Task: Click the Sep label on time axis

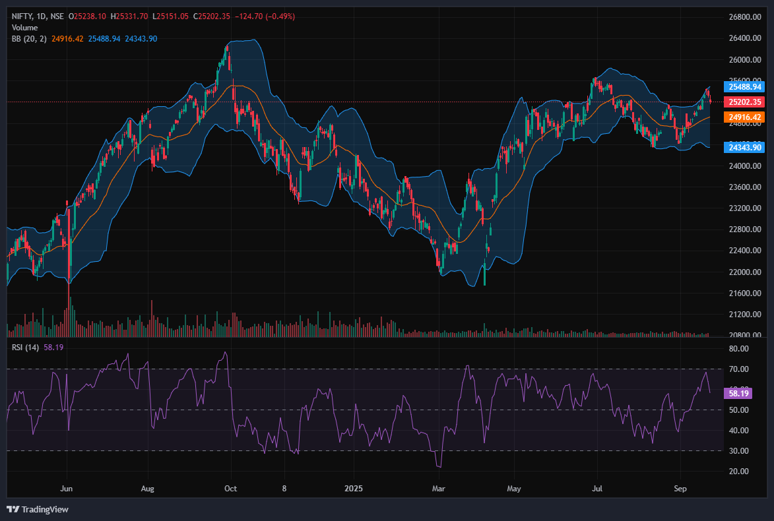Action: [680, 489]
